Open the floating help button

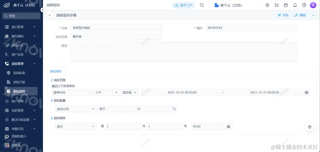pos(310,127)
